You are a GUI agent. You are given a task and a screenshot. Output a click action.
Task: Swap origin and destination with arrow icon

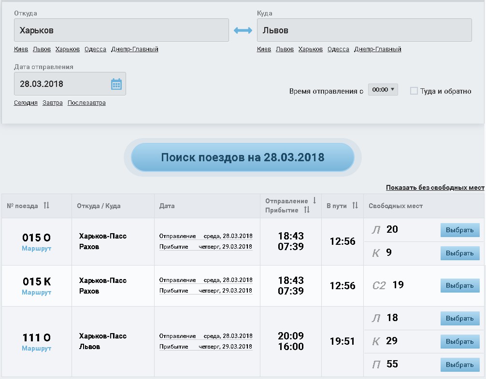(x=243, y=30)
